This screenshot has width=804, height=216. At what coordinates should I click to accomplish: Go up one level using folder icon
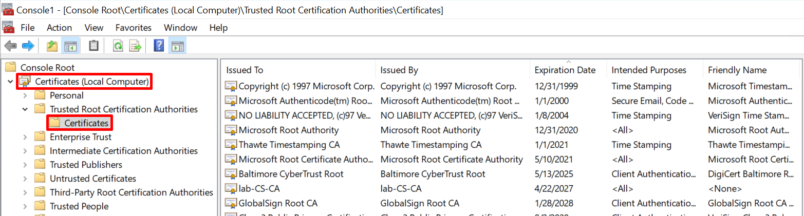52,46
